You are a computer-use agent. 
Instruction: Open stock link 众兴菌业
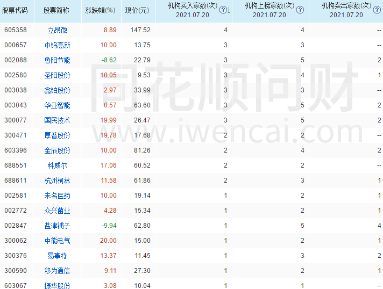58,211
